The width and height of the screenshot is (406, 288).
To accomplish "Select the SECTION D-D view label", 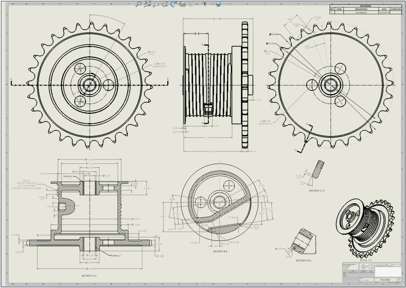I will 303,261.
